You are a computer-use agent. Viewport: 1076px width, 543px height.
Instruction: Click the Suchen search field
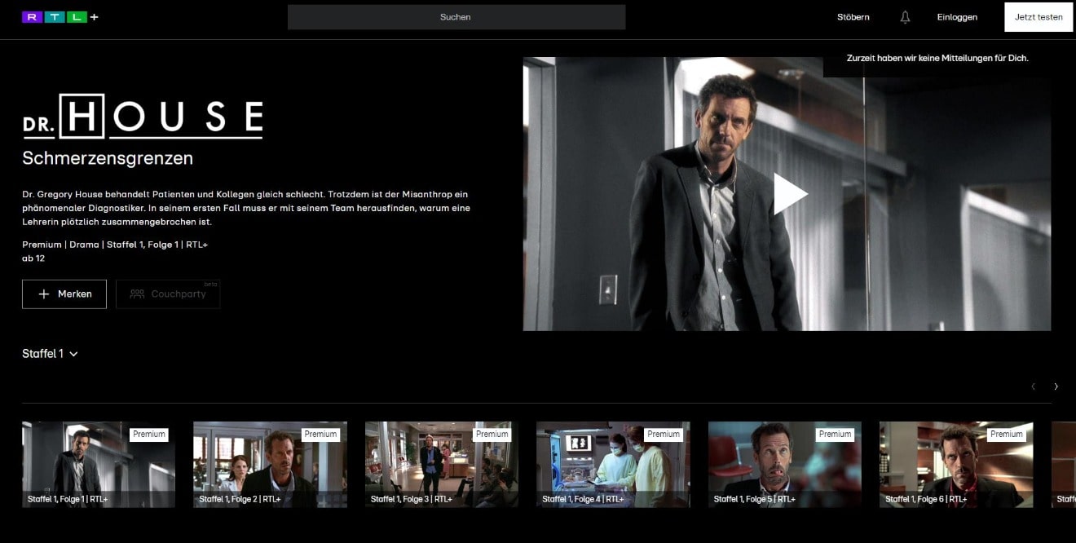click(456, 17)
